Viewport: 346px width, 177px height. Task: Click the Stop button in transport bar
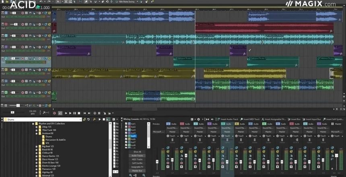click(x=79, y=113)
